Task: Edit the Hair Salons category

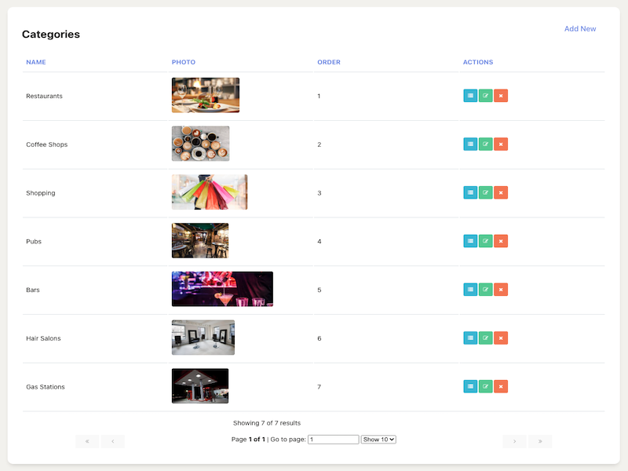Action: (x=485, y=338)
